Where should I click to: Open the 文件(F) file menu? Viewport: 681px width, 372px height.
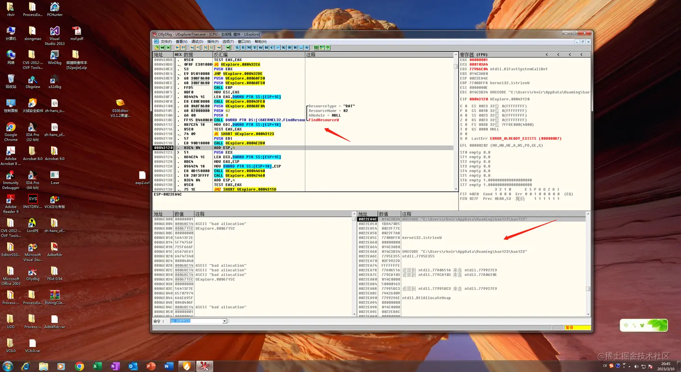pyautogui.click(x=166, y=41)
